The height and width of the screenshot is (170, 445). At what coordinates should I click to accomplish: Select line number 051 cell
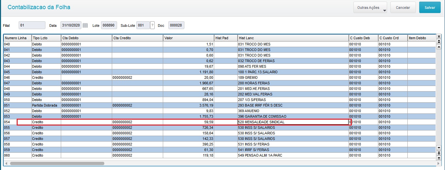coord(17,105)
